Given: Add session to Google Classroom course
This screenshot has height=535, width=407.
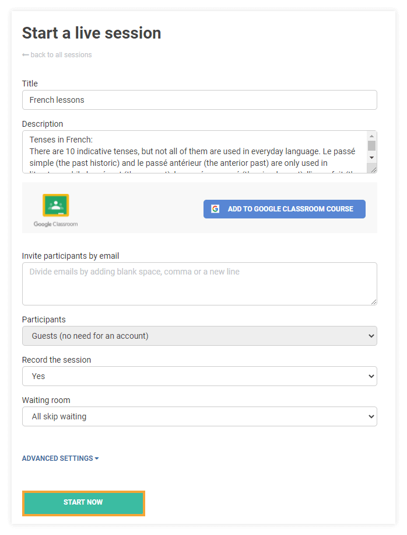Looking at the screenshot, I should pos(285,209).
